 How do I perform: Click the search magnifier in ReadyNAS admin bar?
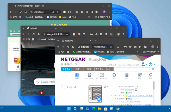(x=153, y=69)
